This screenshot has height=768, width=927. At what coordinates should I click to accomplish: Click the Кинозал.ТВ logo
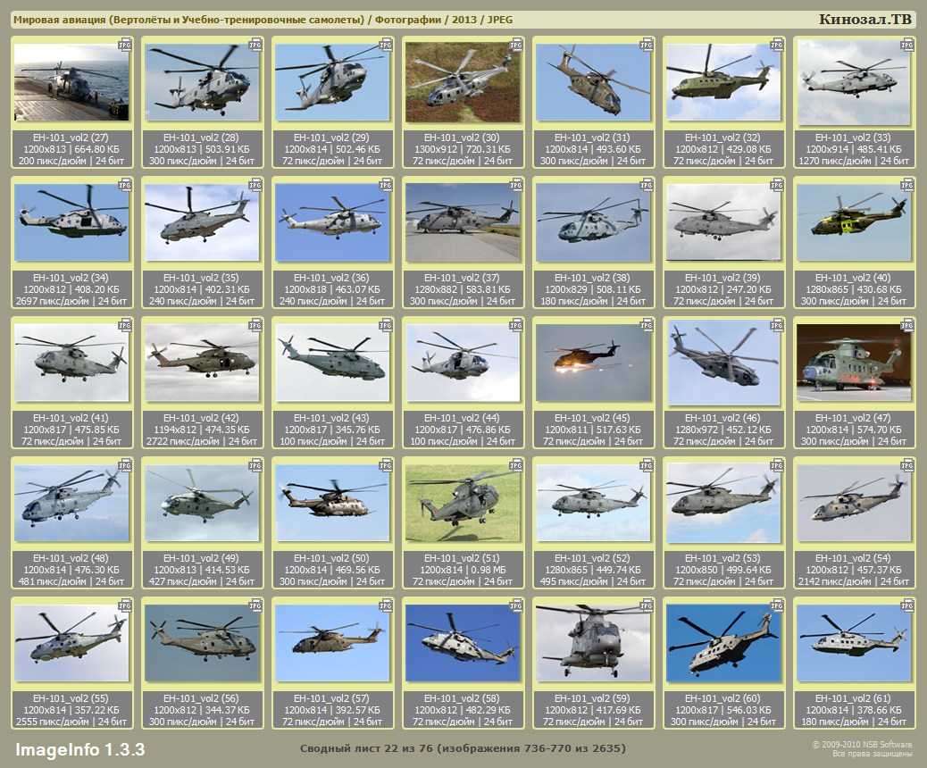pyautogui.click(x=865, y=20)
